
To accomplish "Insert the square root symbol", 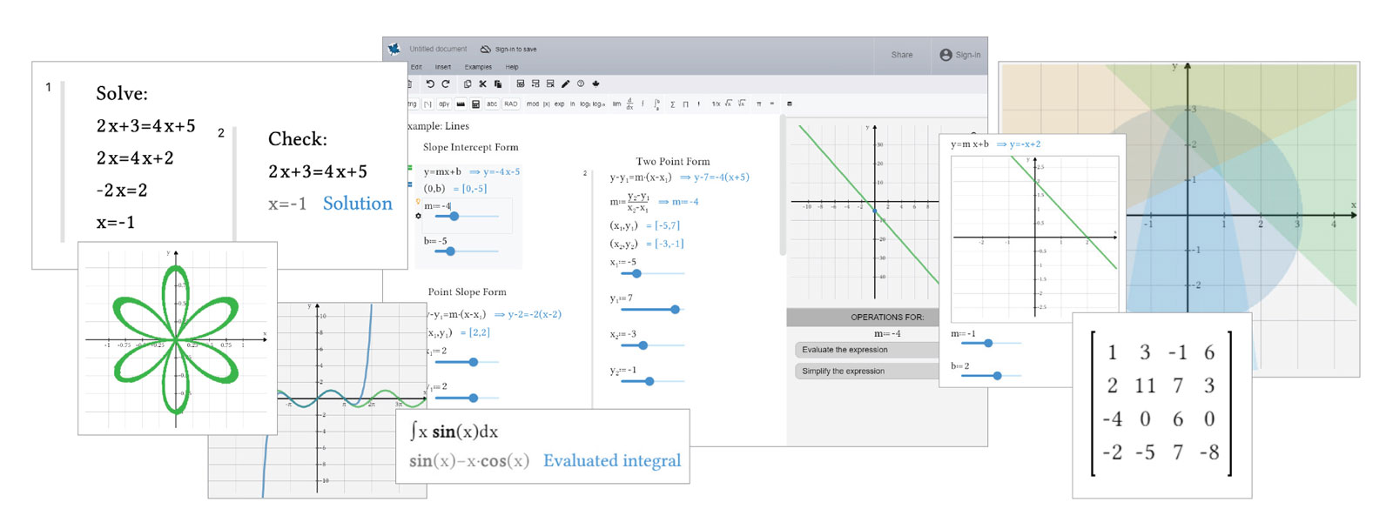I will click(729, 104).
